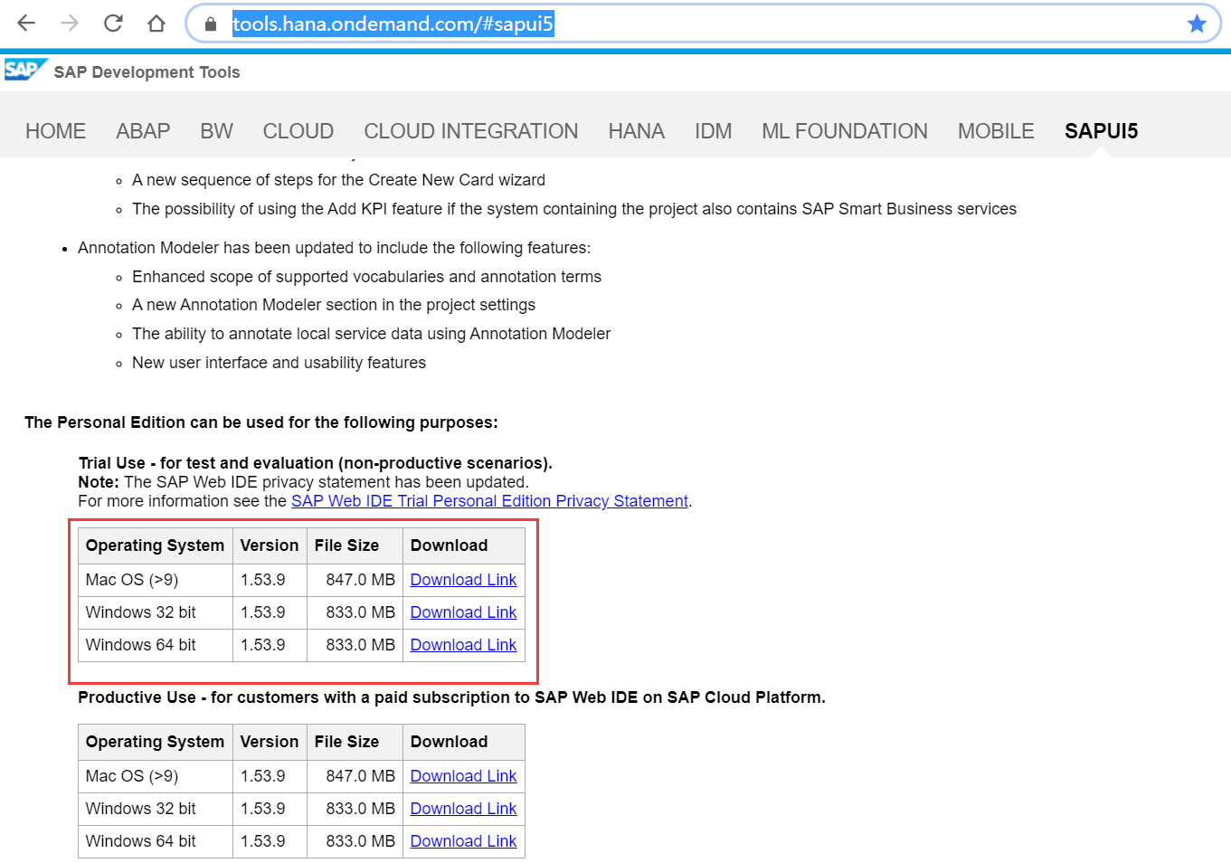This screenshot has width=1231, height=863.
Task: Select the SAPUI5 tab
Action: tap(1101, 131)
